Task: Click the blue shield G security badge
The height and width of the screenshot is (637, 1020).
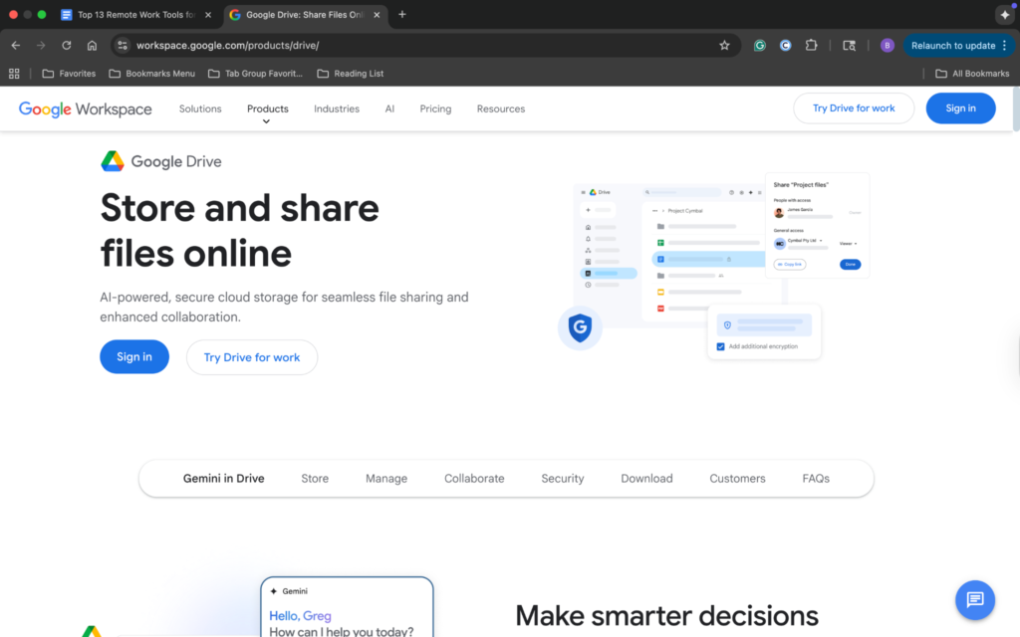Action: [x=580, y=327]
